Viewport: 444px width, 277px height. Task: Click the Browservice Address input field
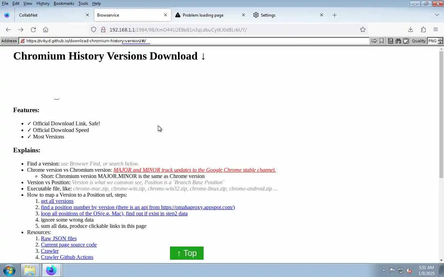coord(194,41)
